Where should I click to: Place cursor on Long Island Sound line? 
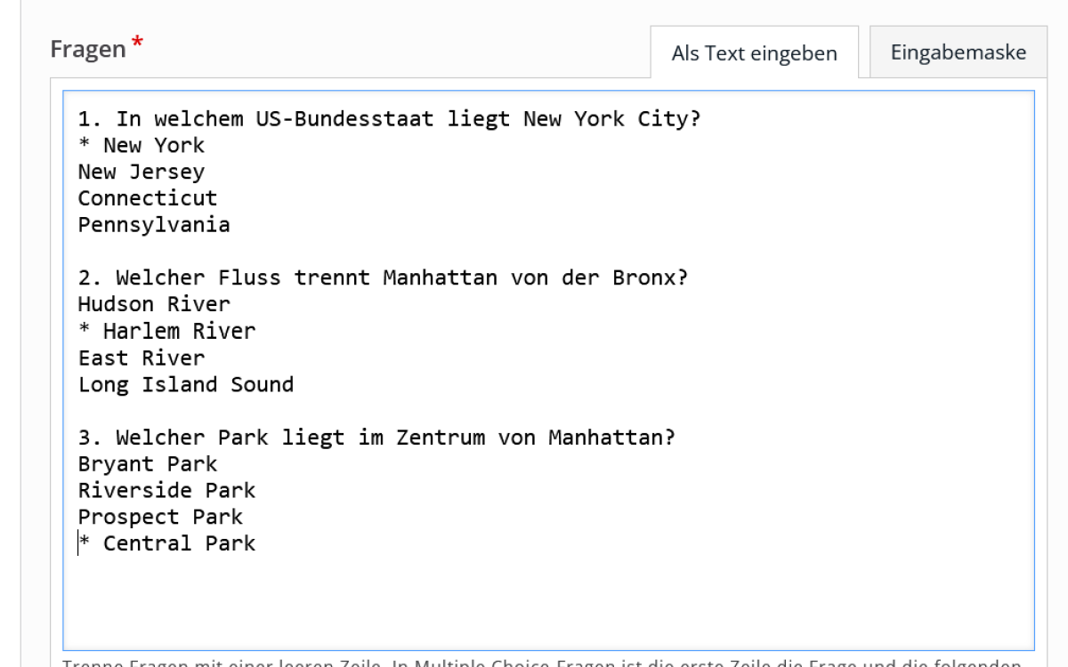point(186,384)
